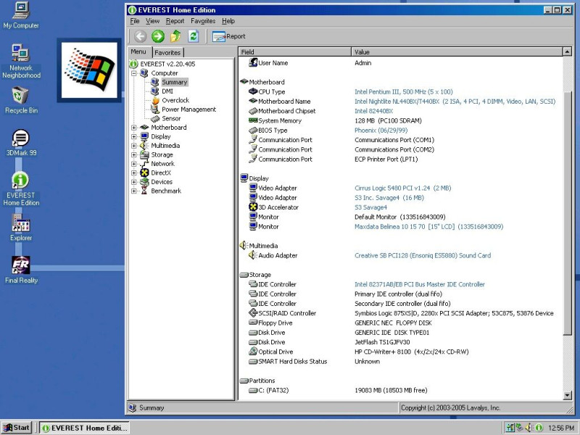The width and height of the screenshot is (580, 435).
Task: Launch the 3DMark 99 desktop shortcut
Action: [x=21, y=143]
